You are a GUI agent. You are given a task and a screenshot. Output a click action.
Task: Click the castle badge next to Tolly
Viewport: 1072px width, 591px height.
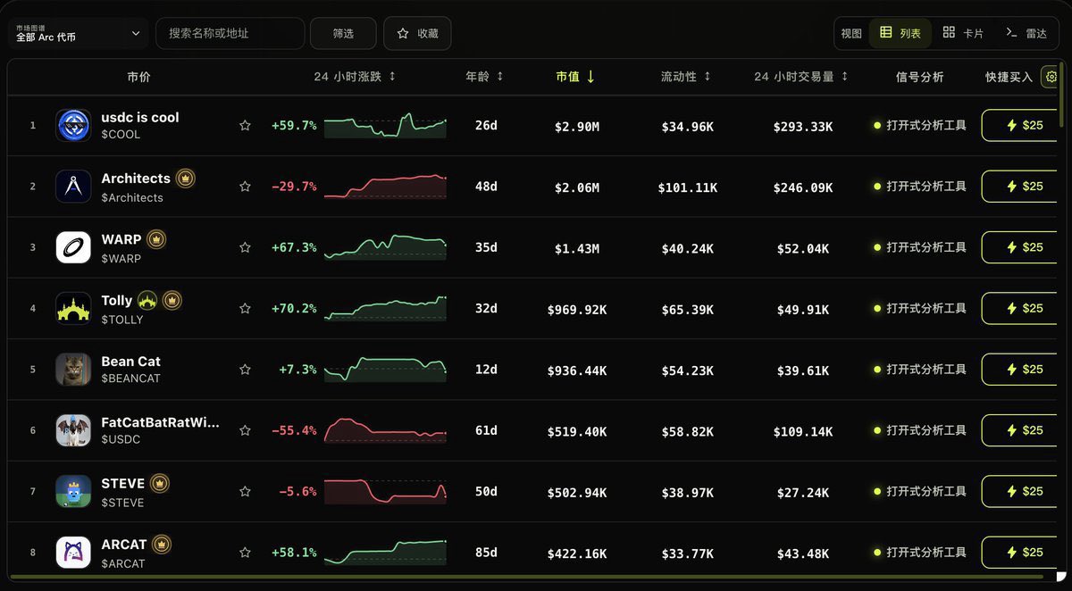click(147, 300)
